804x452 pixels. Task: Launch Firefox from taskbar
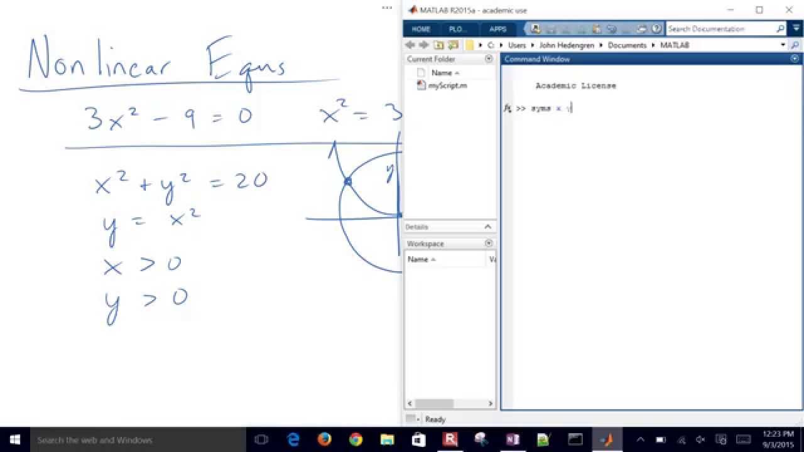tap(324, 439)
